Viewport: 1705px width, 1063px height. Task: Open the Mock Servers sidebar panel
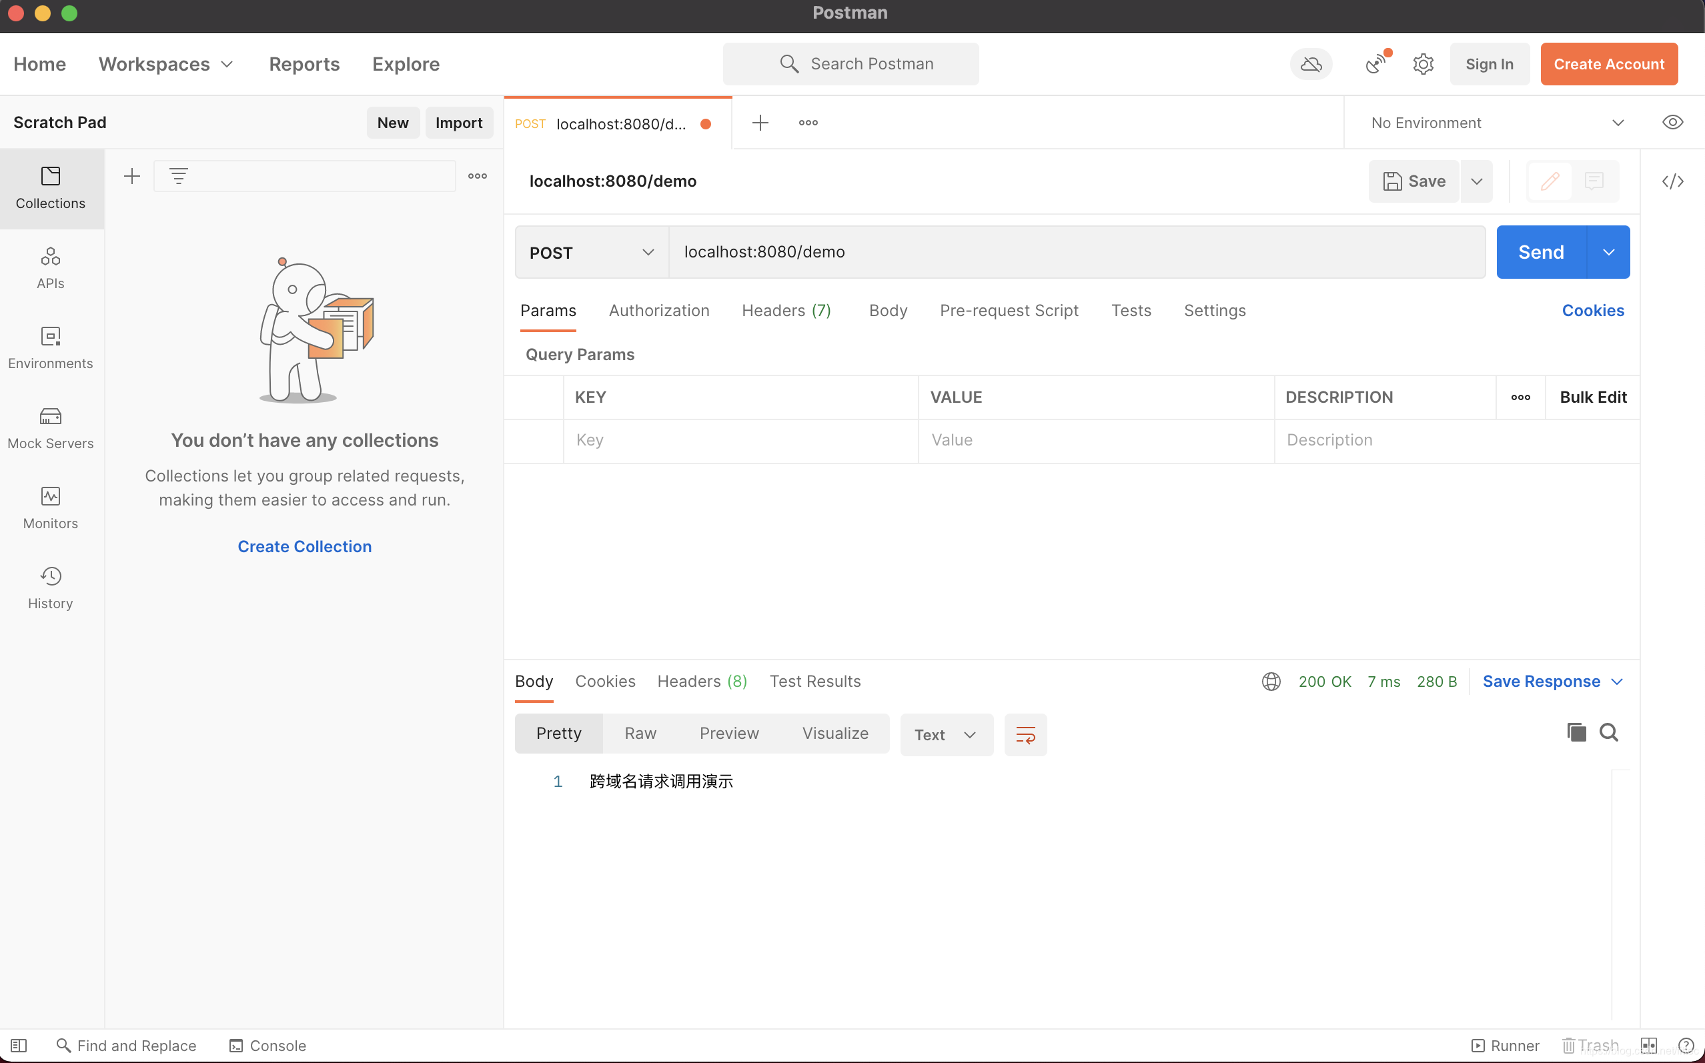51,428
